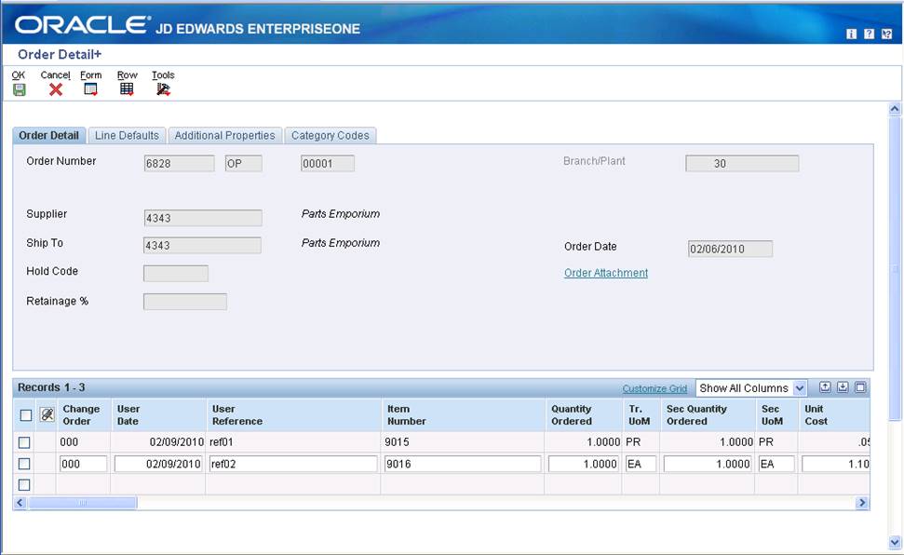Click the Ship To field showing 4343
Screen dimensions: 904x555
coord(202,245)
